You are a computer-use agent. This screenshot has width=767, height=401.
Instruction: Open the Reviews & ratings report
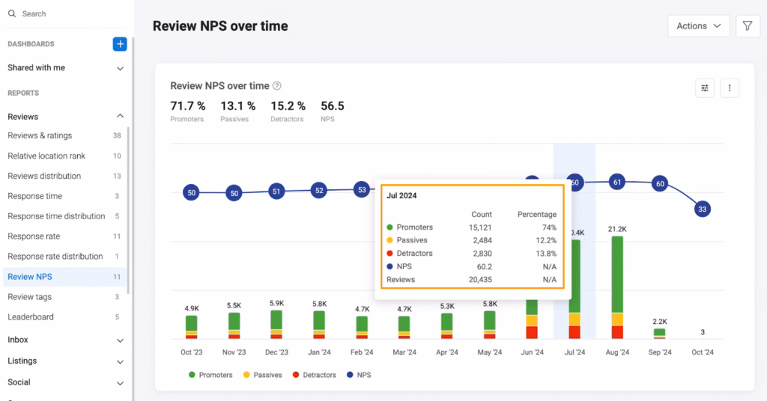[40, 135]
